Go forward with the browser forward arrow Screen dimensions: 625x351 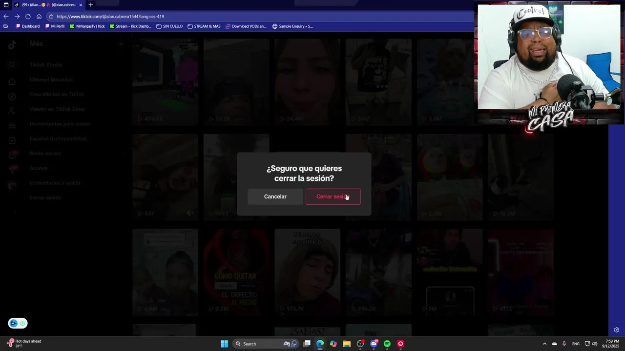[x=17, y=16]
